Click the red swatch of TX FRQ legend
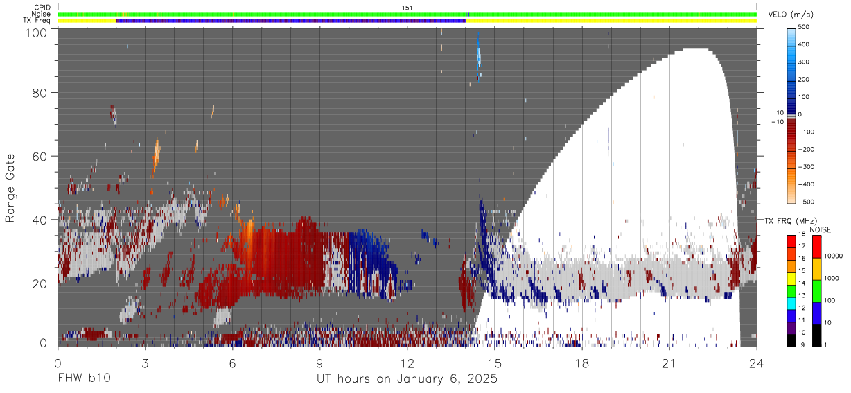851x393 pixels. pos(791,242)
